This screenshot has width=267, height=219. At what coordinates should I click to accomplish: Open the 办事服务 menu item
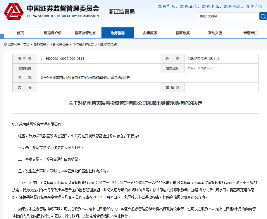pyautogui.click(x=151, y=33)
